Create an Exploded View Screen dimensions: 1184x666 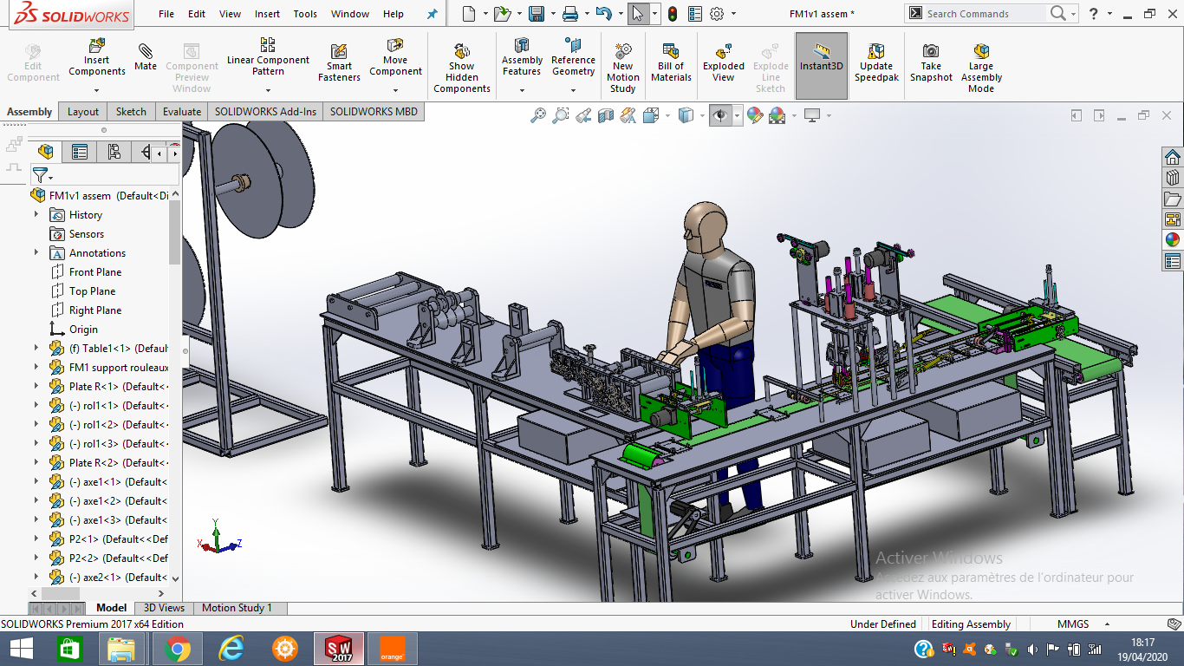pyautogui.click(x=724, y=51)
